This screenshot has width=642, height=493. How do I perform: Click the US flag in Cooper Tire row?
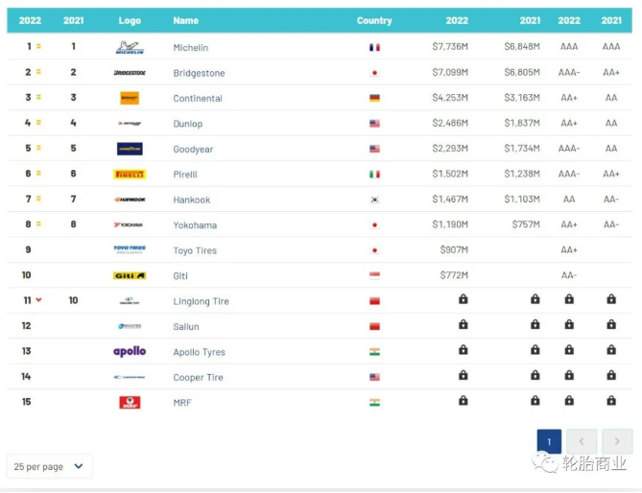[x=374, y=377]
